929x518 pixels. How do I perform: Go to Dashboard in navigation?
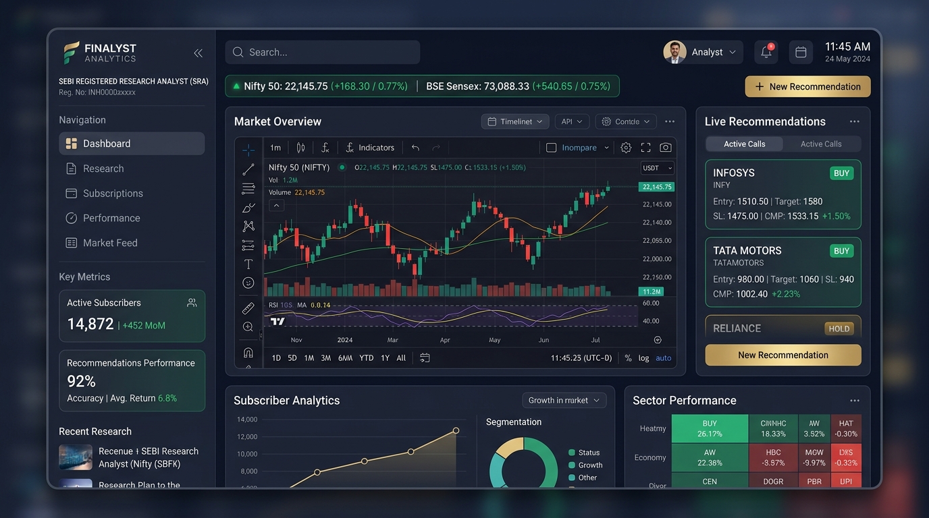coord(132,144)
